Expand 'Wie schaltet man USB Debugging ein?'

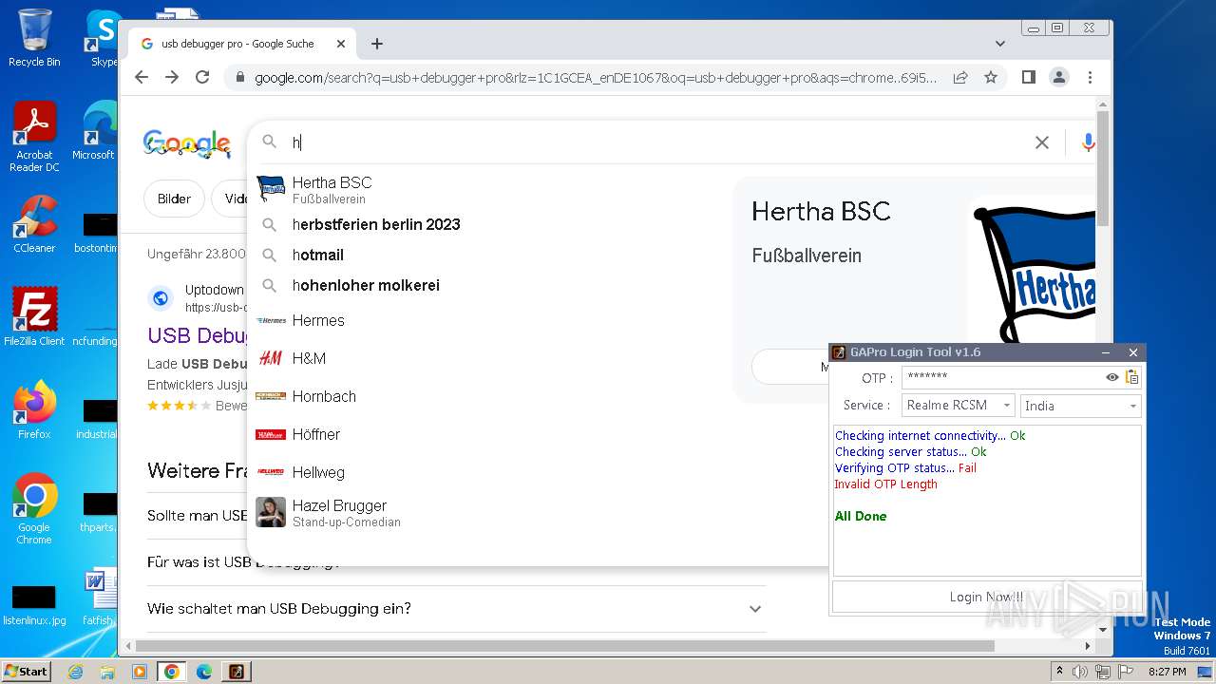(456, 609)
